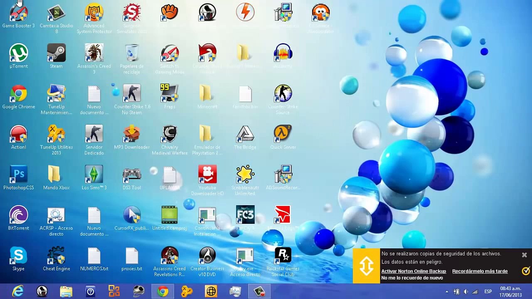This screenshot has height=299, width=532.
Task: Click Recordármelo más tarde link
Action: pyautogui.click(x=480, y=271)
